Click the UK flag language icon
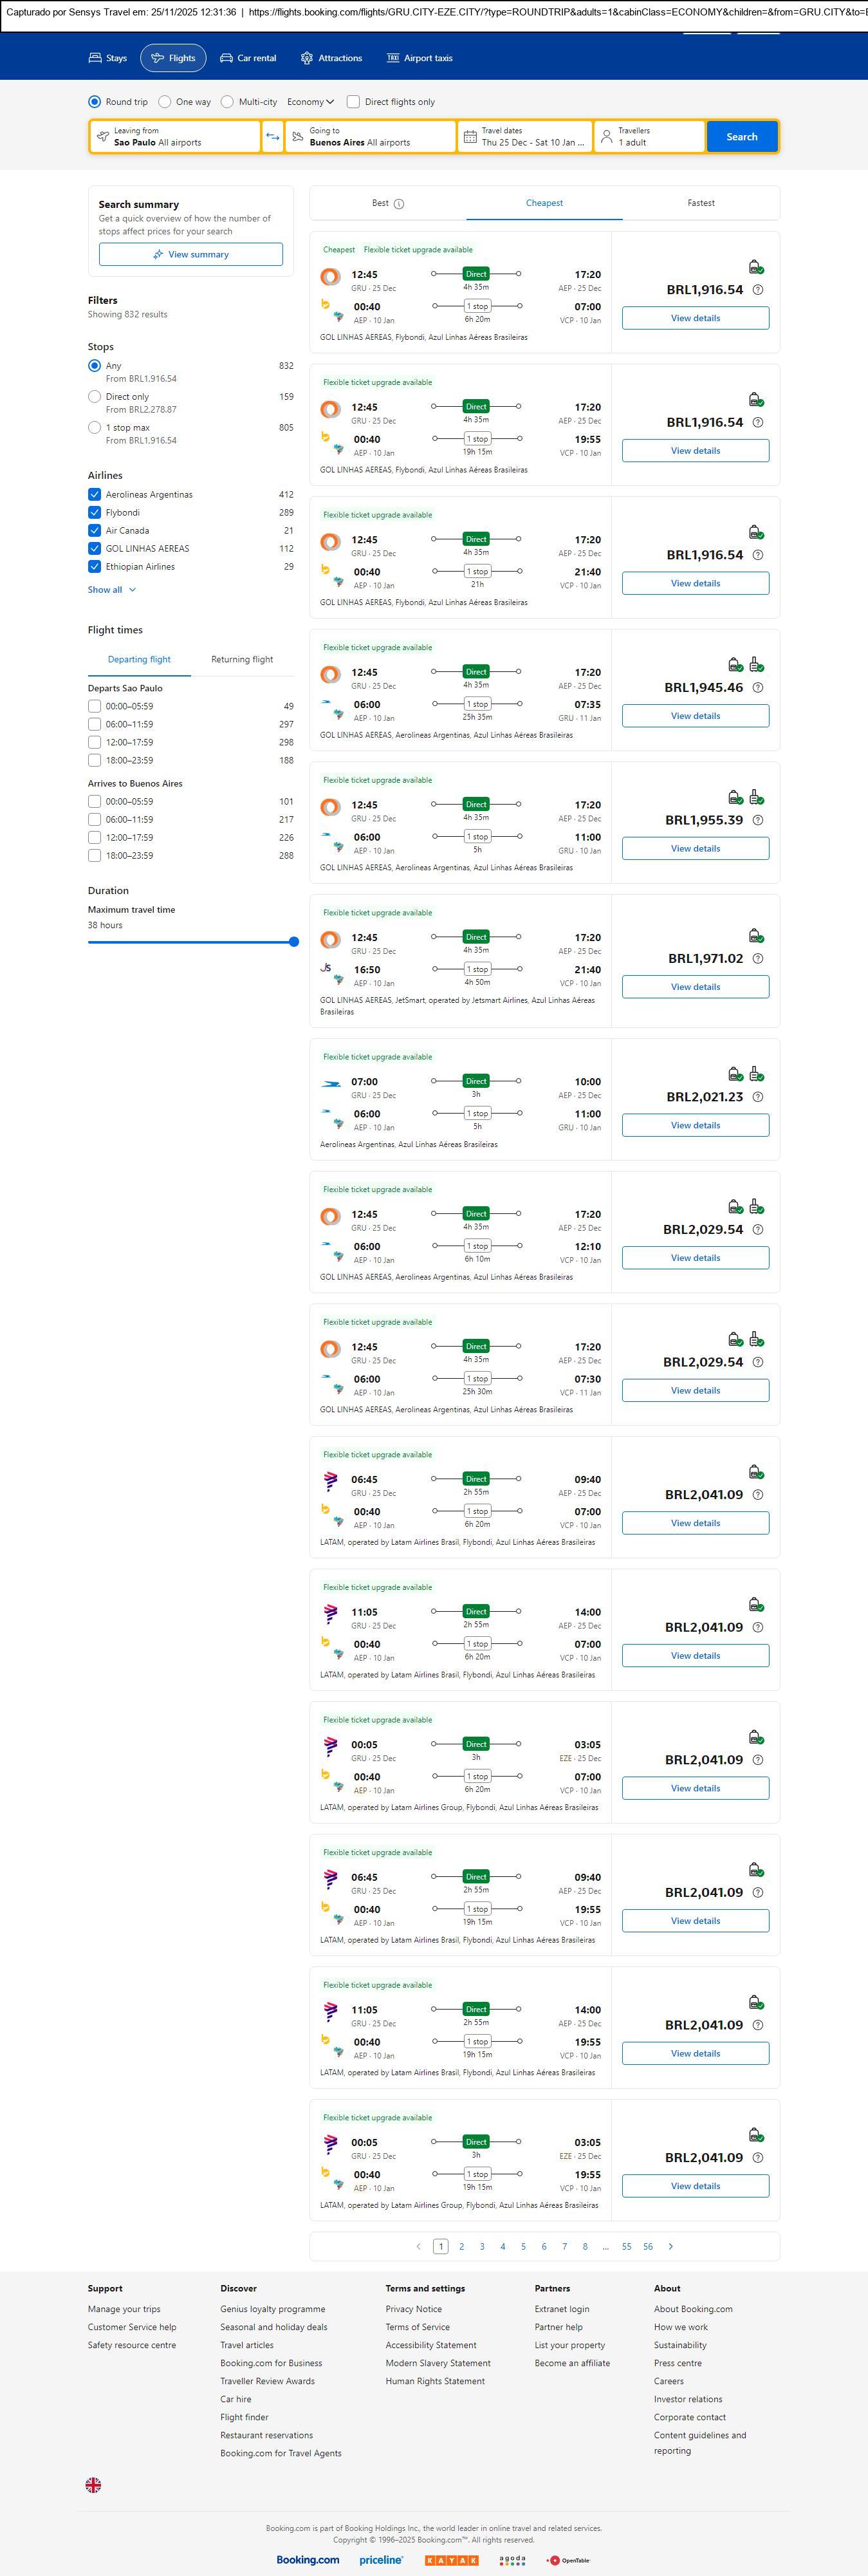 [93, 2484]
